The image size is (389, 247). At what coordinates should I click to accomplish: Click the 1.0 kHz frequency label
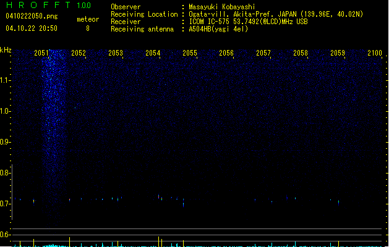[5, 111]
